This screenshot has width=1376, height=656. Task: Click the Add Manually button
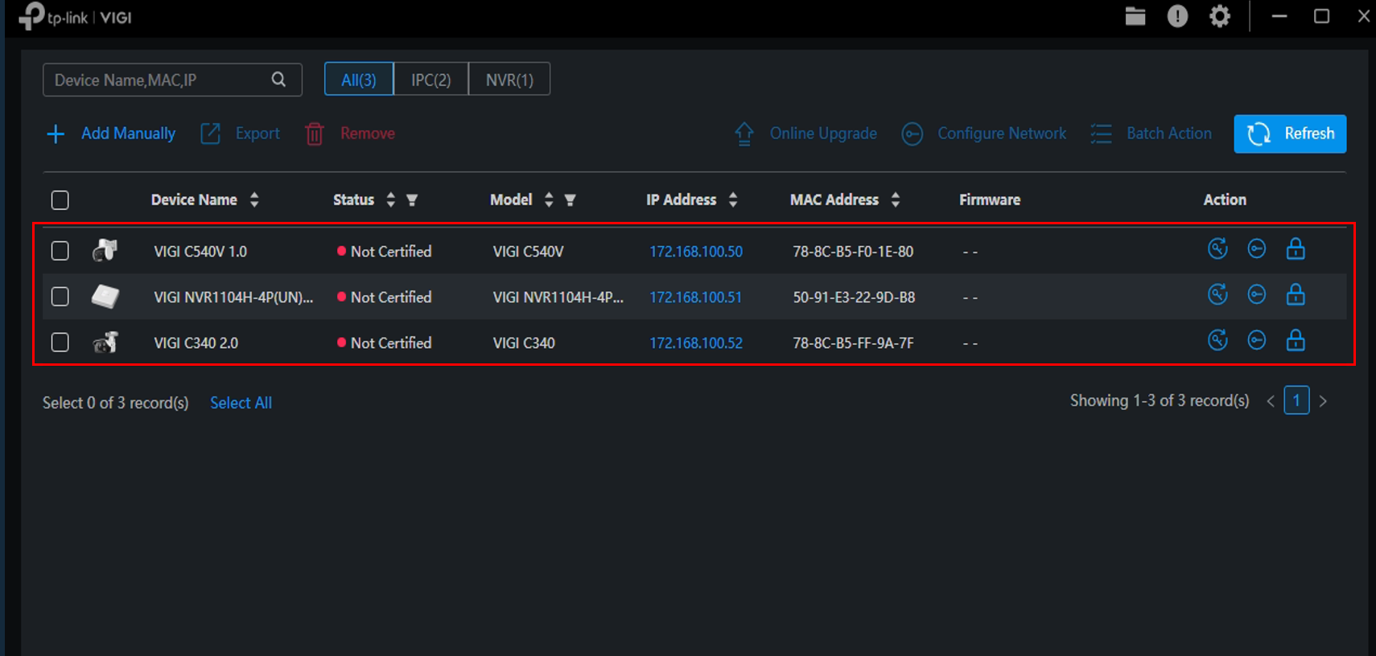click(x=111, y=133)
